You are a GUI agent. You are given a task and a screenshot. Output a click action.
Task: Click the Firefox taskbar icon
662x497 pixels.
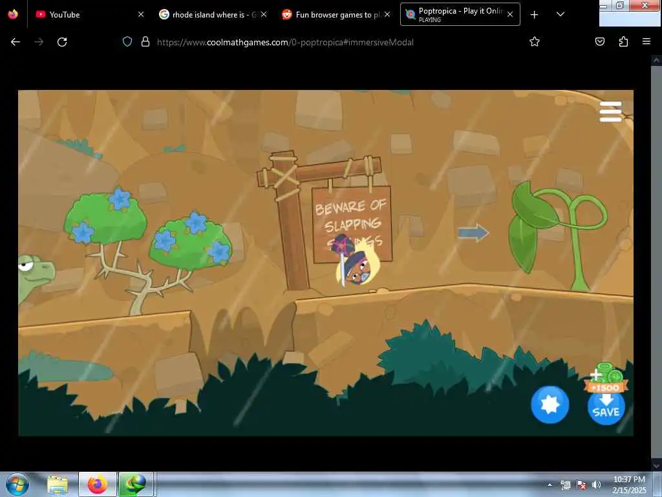pos(98,485)
